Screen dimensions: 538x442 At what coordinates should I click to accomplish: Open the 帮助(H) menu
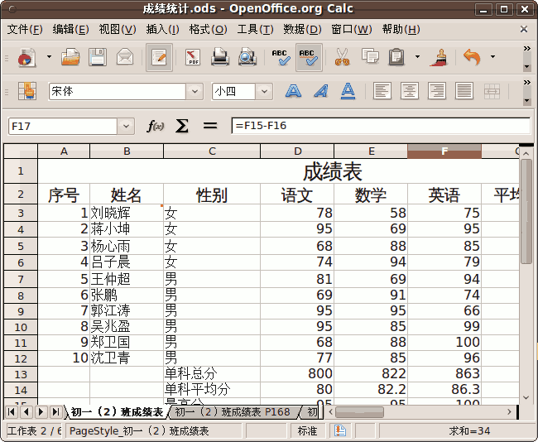(x=401, y=29)
